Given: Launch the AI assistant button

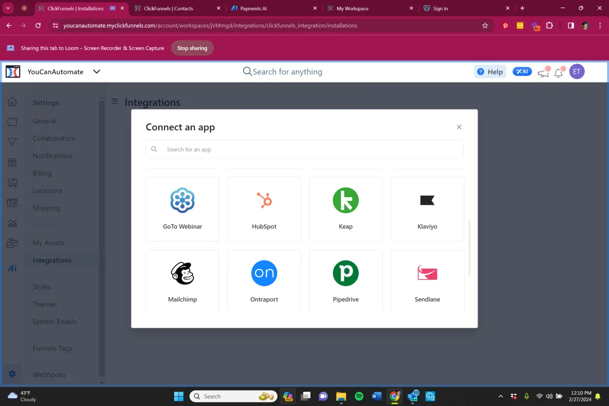Looking at the screenshot, I should tap(522, 72).
